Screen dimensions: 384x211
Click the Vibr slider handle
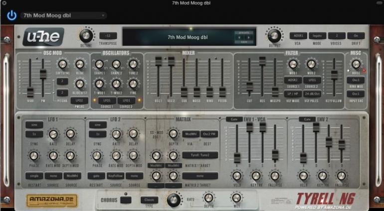[x=30, y=93]
